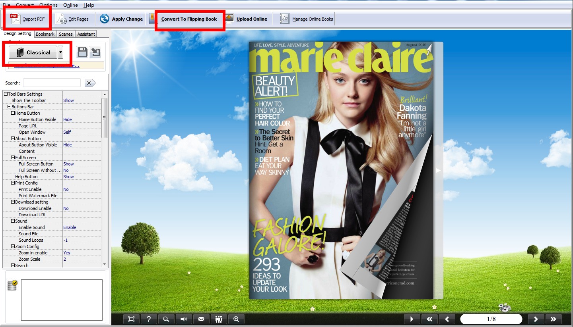
Task: Click the free online templates link
Action: pyautogui.click(x=47, y=66)
